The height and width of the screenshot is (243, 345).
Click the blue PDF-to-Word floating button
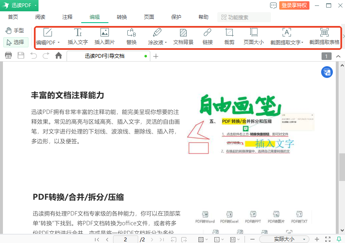coord(327,72)
